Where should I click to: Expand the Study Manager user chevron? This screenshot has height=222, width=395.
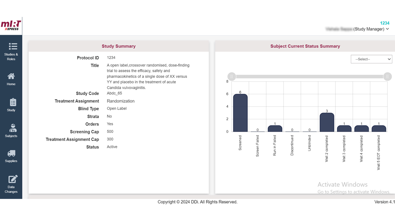(388, 29)
